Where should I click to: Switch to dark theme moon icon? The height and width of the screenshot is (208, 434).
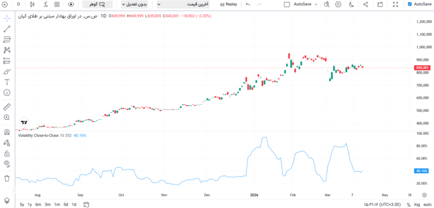click(352, 4)
